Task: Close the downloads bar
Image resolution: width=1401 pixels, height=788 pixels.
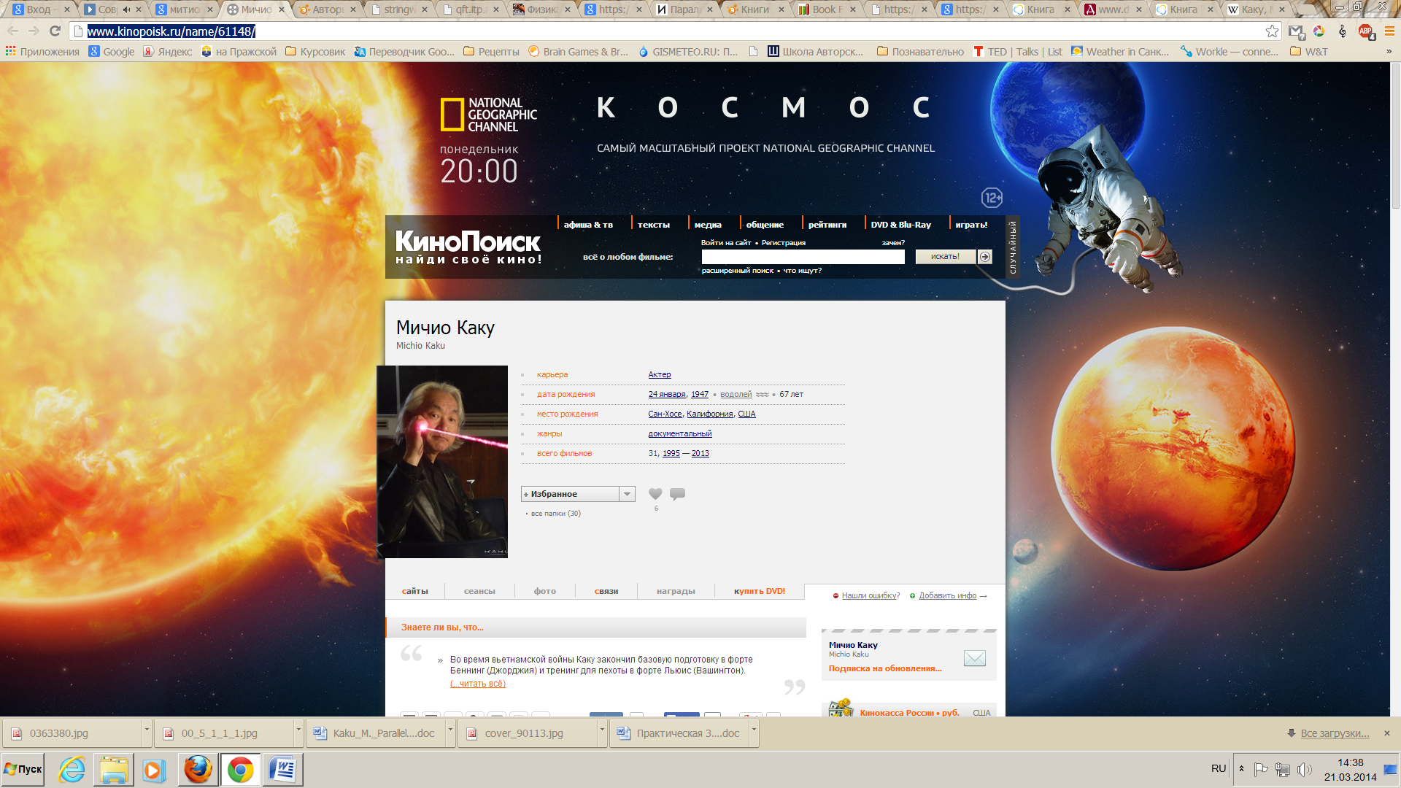Action: [x=1387, y=733]
